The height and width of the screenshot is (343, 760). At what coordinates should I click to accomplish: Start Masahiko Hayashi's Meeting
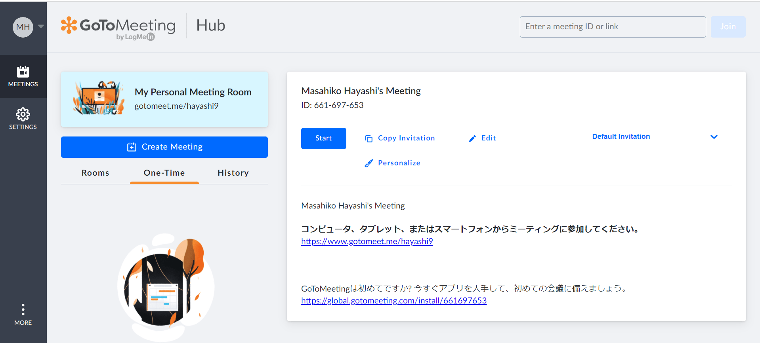coord(324,138)
